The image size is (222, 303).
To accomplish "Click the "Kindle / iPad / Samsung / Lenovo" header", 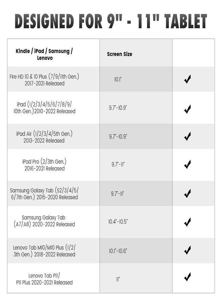I will (x=44, y=54).
